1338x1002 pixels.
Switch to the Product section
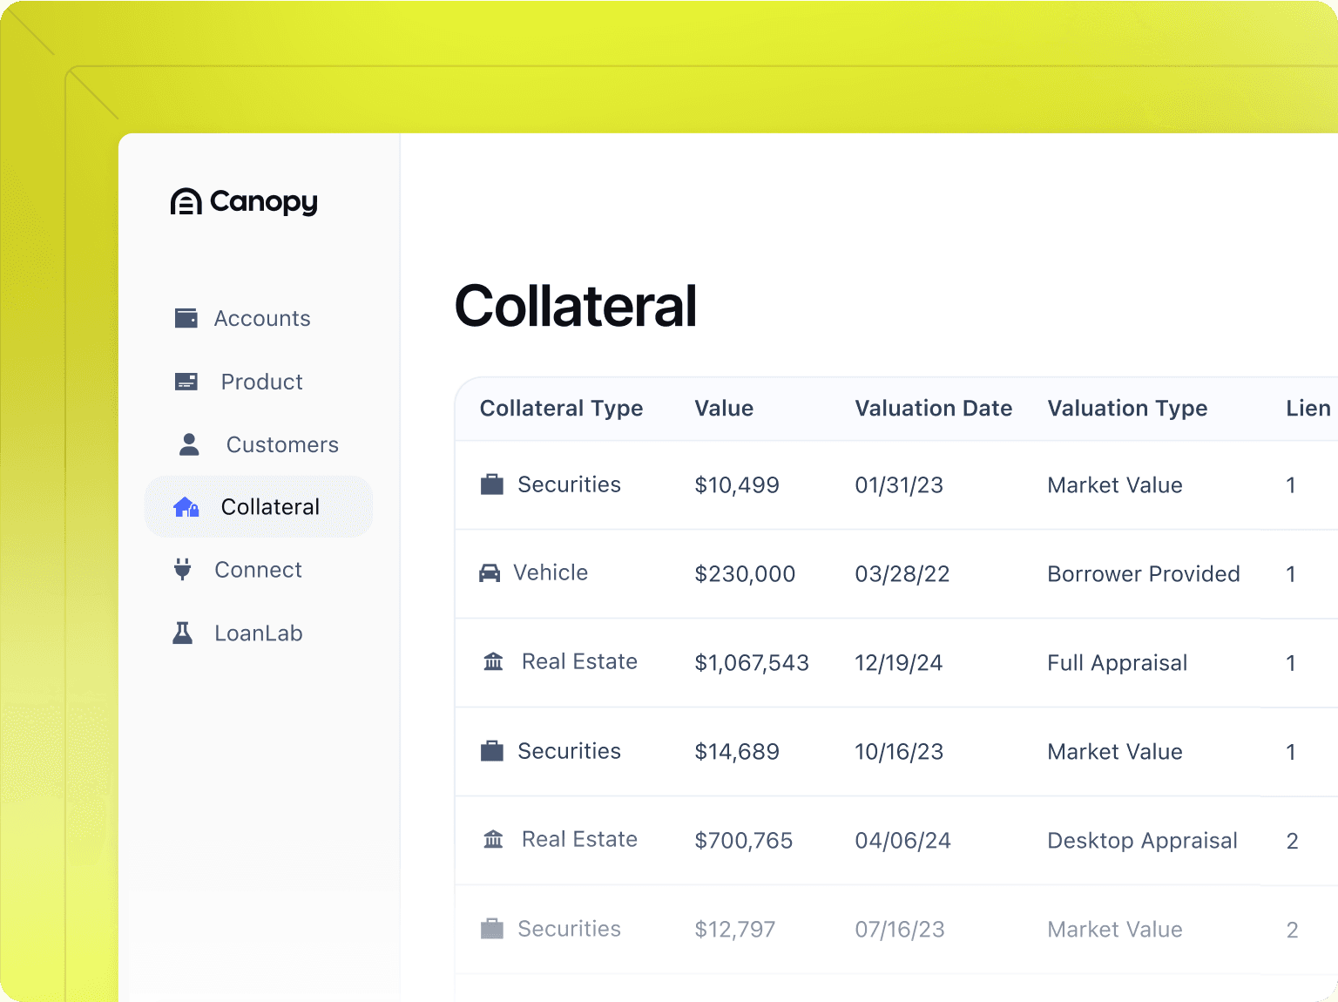(x=261, y=381)
